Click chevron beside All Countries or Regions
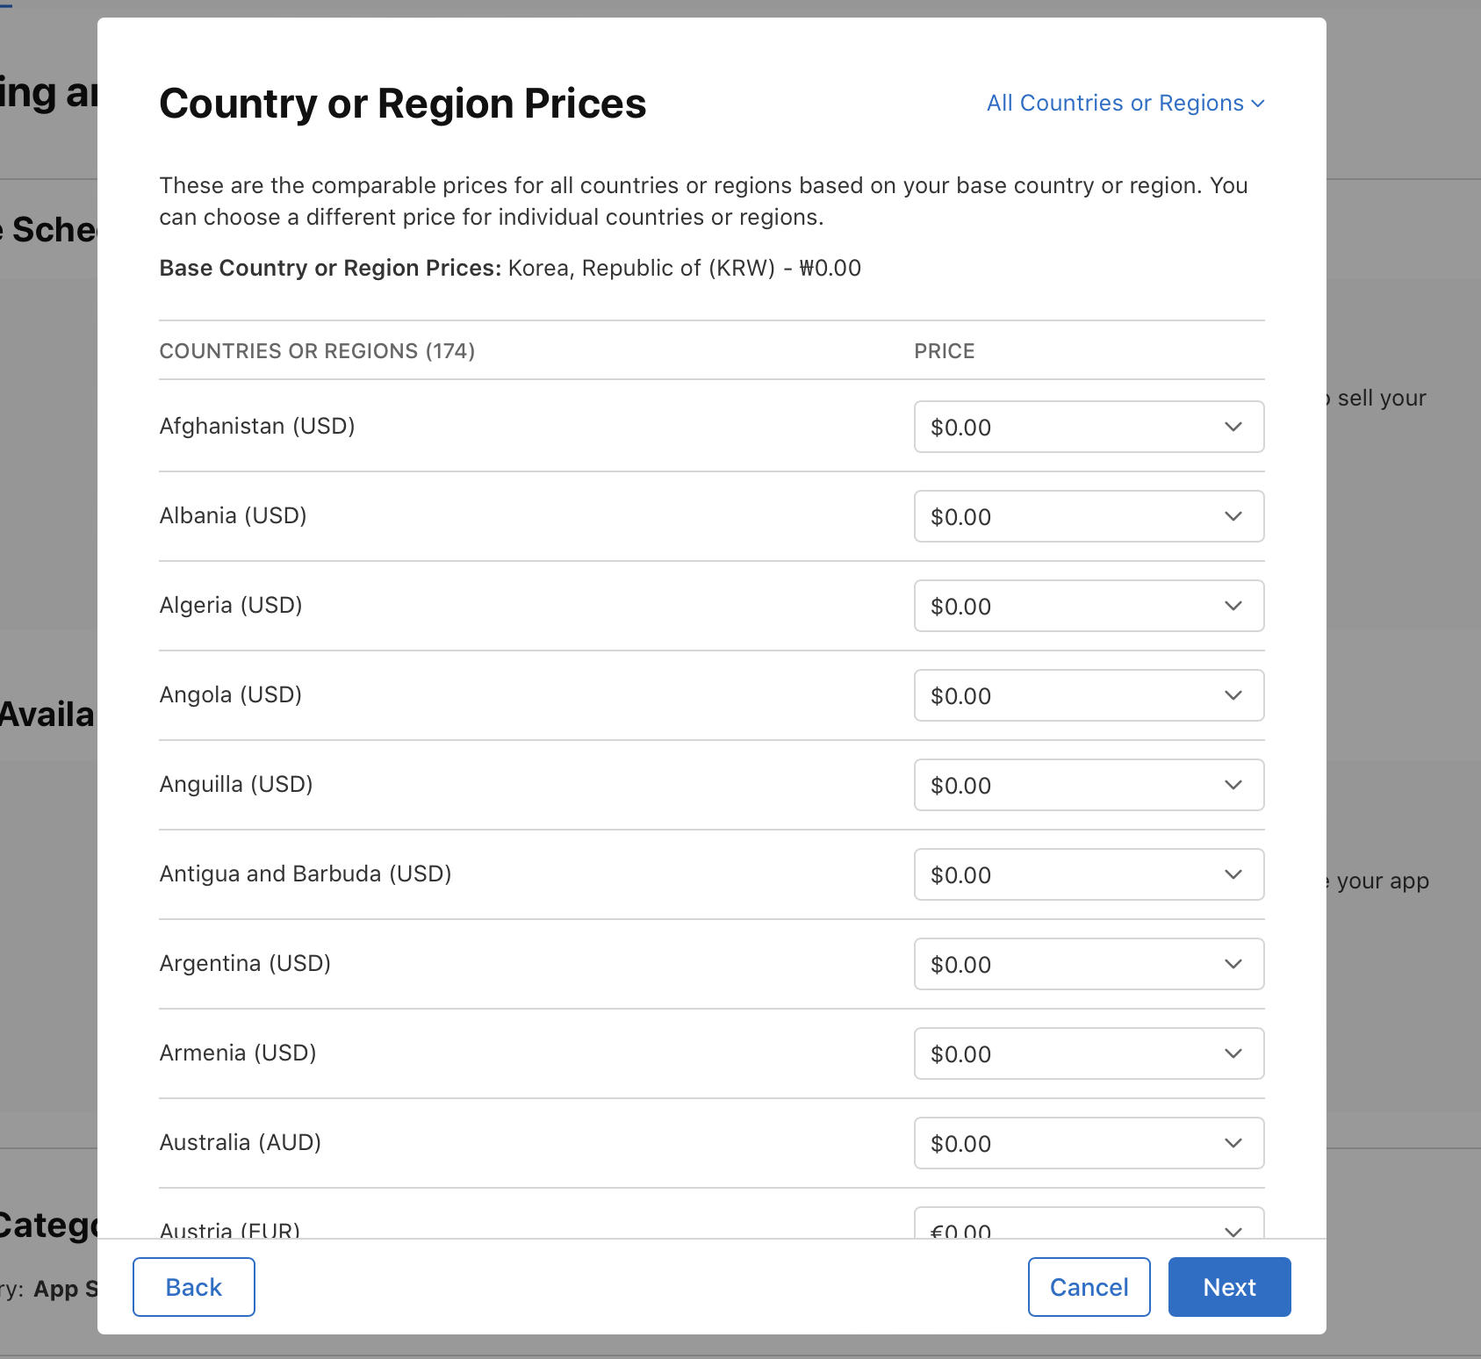 click(x=1258, y=104)
